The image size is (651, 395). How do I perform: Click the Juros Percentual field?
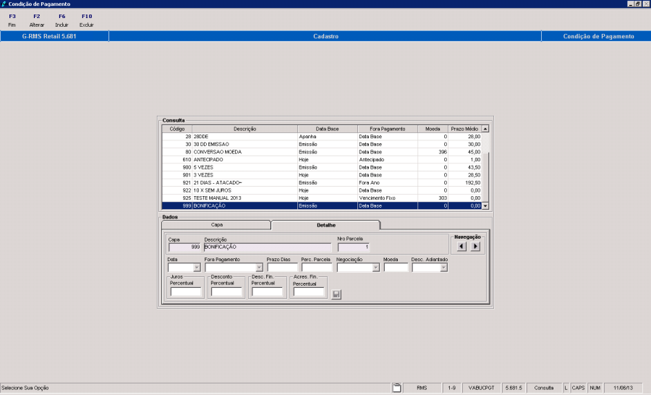186,292
